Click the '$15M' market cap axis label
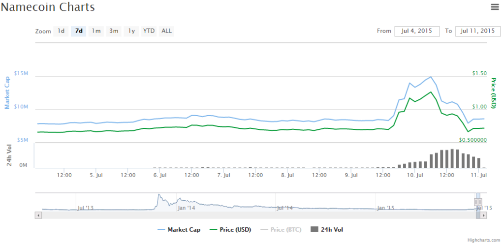The image size is (504, 244). click(x=21, y=73)
